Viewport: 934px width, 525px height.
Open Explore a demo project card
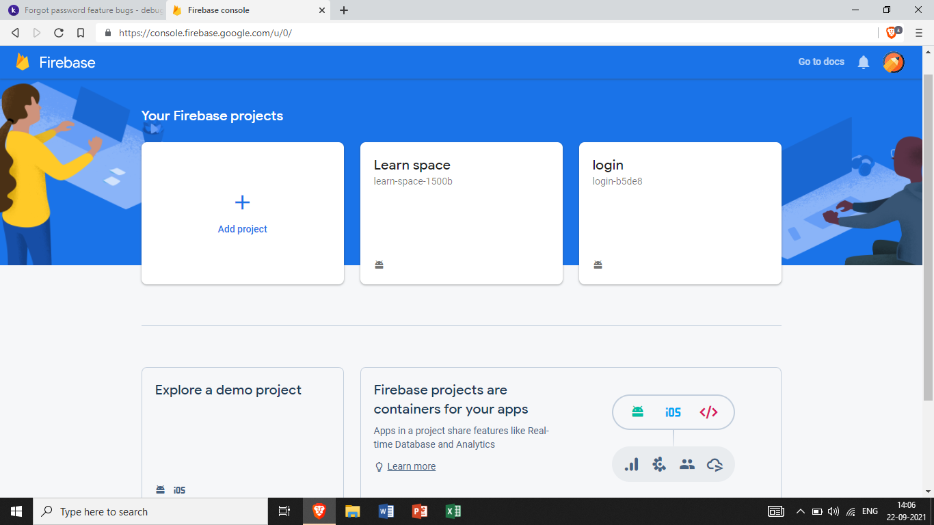pos(242,431)
